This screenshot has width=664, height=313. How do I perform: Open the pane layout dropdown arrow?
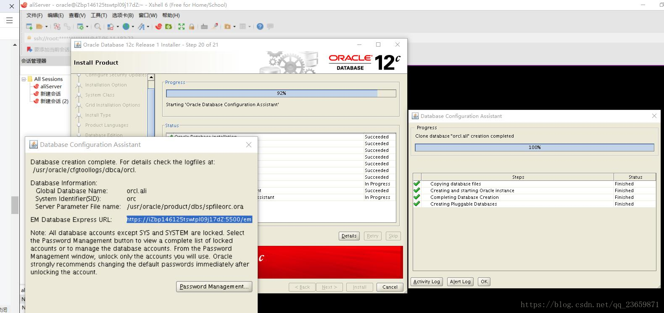pyautogui.click(x=250, y=26)
